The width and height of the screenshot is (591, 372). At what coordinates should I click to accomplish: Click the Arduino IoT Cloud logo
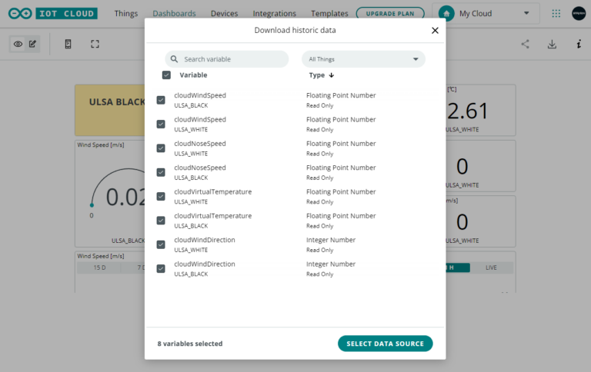point(53,13)
